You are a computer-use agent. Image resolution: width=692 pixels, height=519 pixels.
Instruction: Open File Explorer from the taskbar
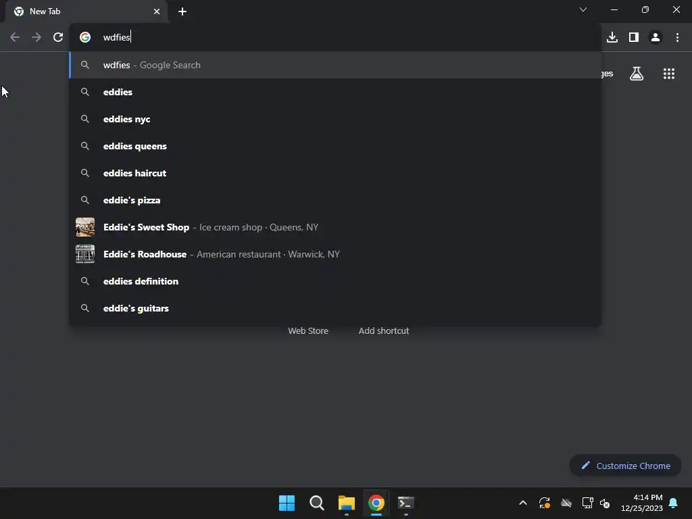coord(347,503)
